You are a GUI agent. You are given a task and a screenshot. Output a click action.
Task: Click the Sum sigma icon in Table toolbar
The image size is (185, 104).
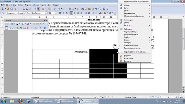(45, 28)
